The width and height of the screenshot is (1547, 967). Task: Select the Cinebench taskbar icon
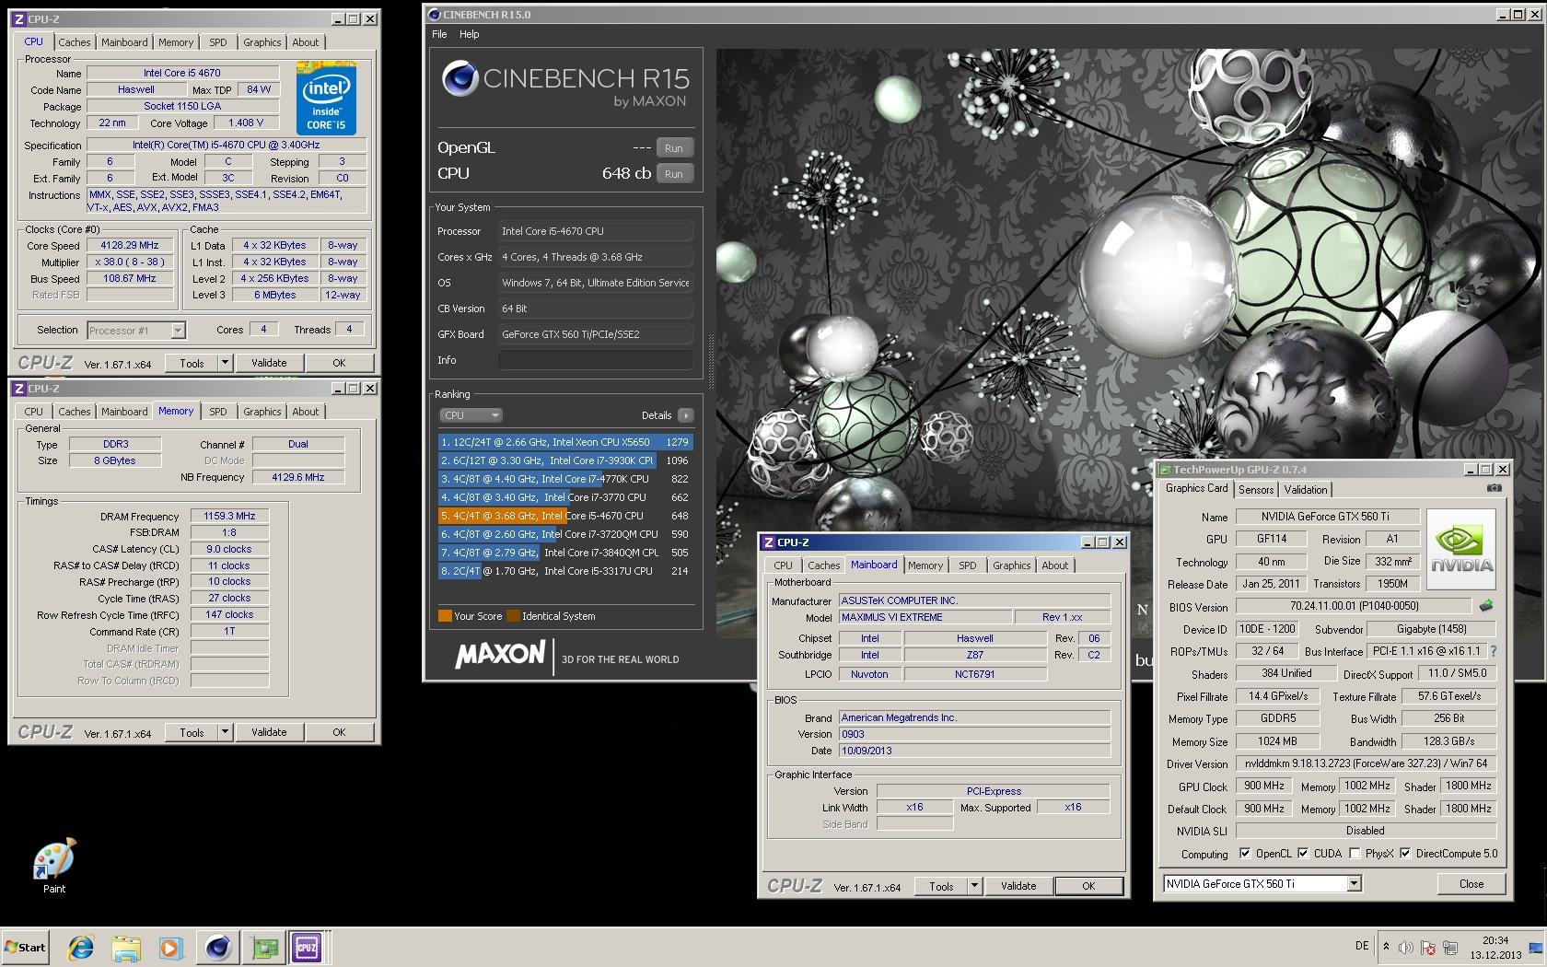pos(218,948)
